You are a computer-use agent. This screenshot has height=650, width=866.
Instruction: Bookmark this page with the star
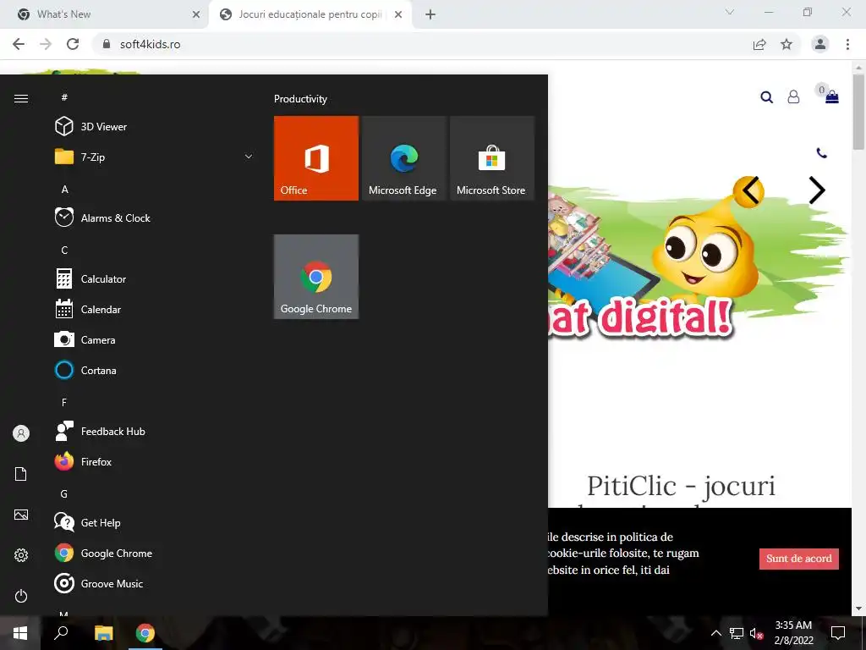click(x=787, y=44)
